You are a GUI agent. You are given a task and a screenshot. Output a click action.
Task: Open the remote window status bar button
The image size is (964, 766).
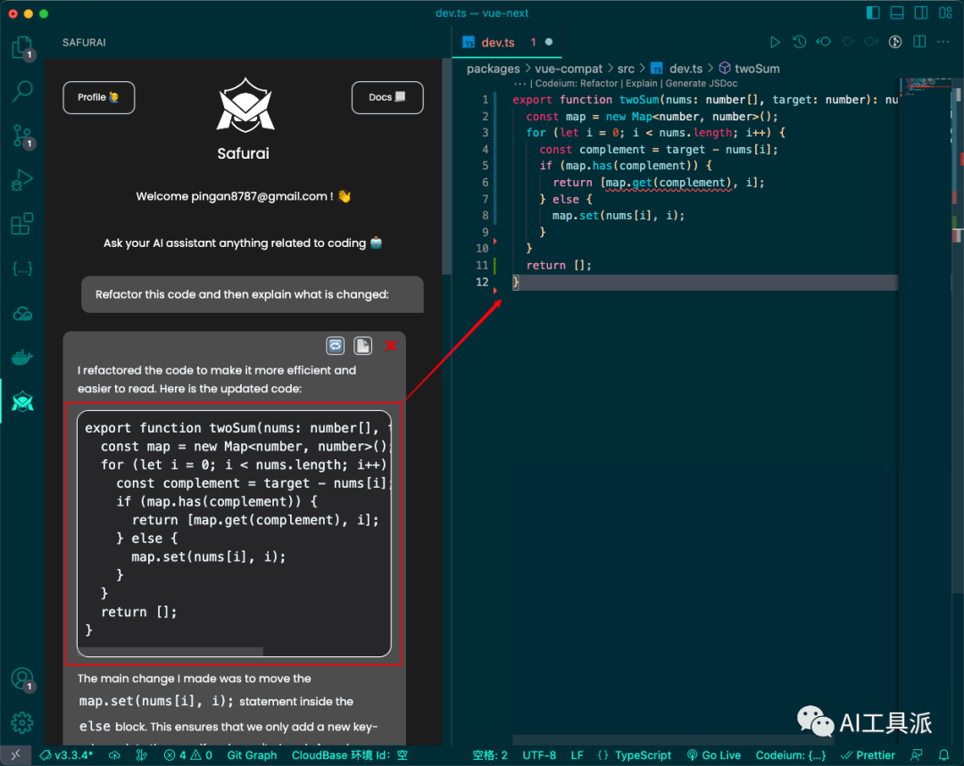16,755
